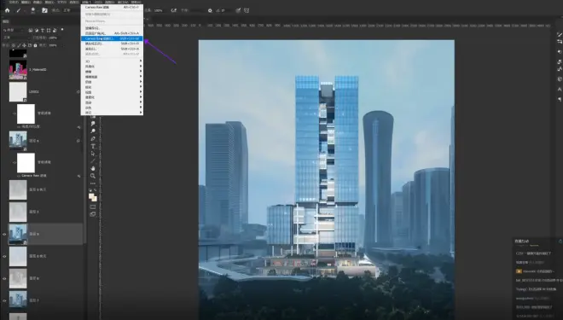Filter layers by shape layers icon
This screenshot has width=563, height=320.
tap(49, 30)
